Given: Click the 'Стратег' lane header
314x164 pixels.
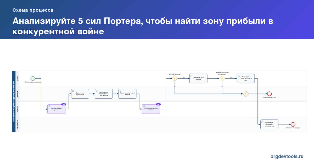Looking at the screenshot, I should 18,78.
